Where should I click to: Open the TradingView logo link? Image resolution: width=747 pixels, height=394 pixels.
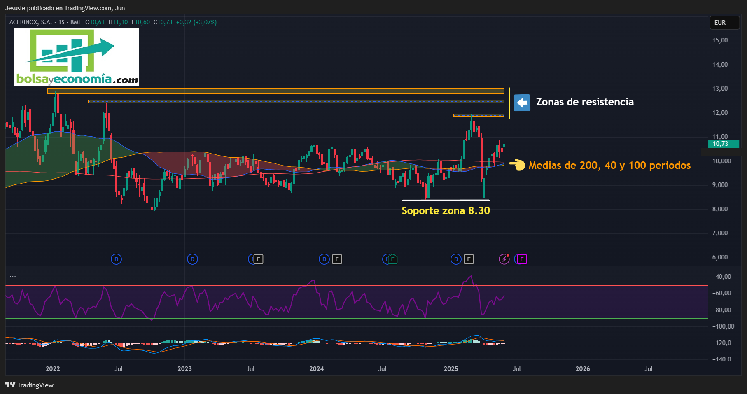click(x=30, y=385)
